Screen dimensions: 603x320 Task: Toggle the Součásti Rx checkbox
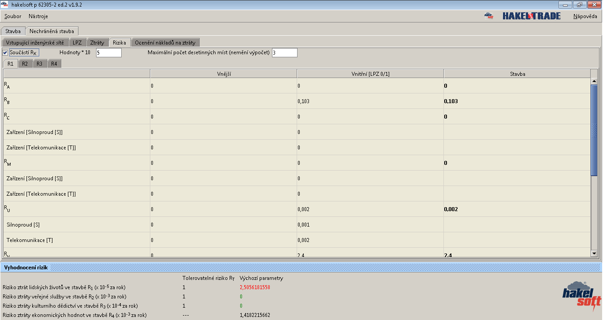pos(5,52)
